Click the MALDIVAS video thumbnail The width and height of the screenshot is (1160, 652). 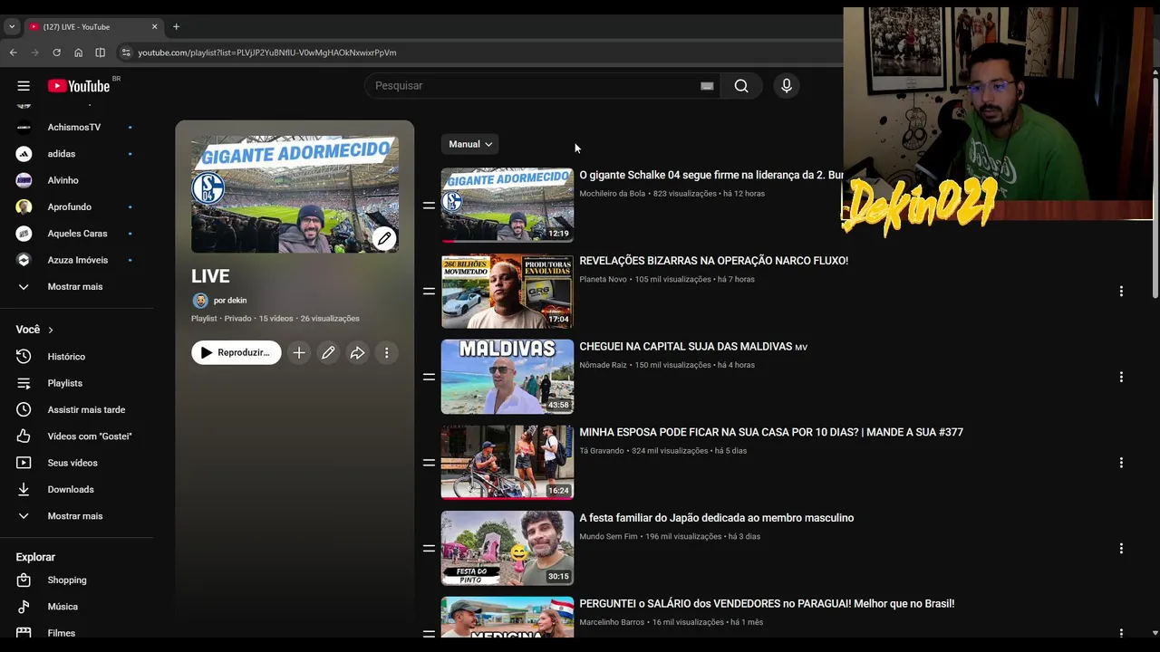click(x=507, y=377)
